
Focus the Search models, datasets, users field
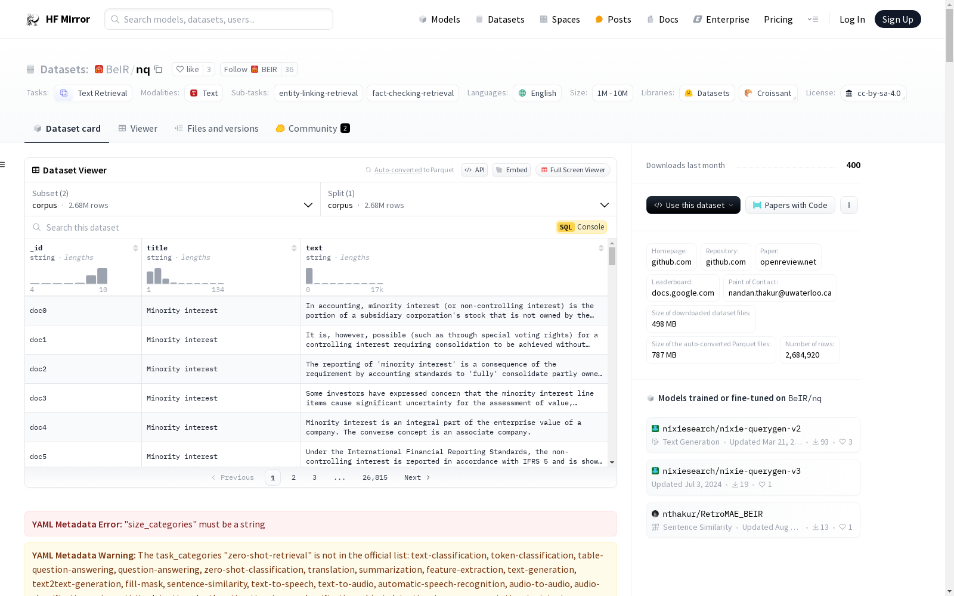(x=219, y=19)
